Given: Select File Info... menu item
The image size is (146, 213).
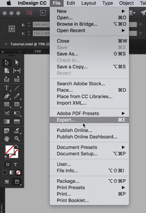Looking at the screenshot, I should (x=89, y=171).
